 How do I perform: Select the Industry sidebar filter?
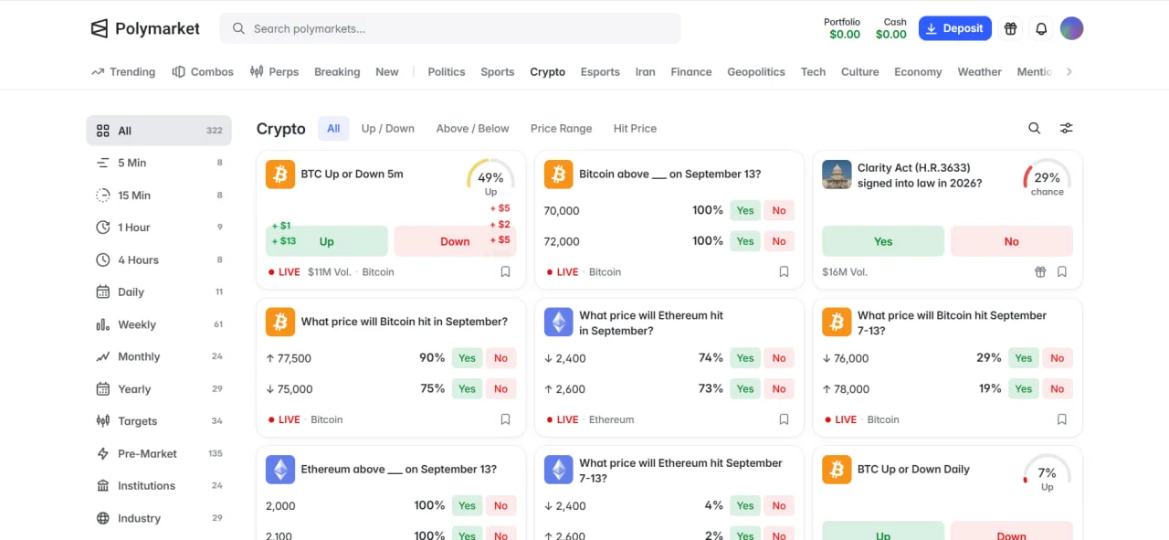pyautogui.click(x=159, y=518)
